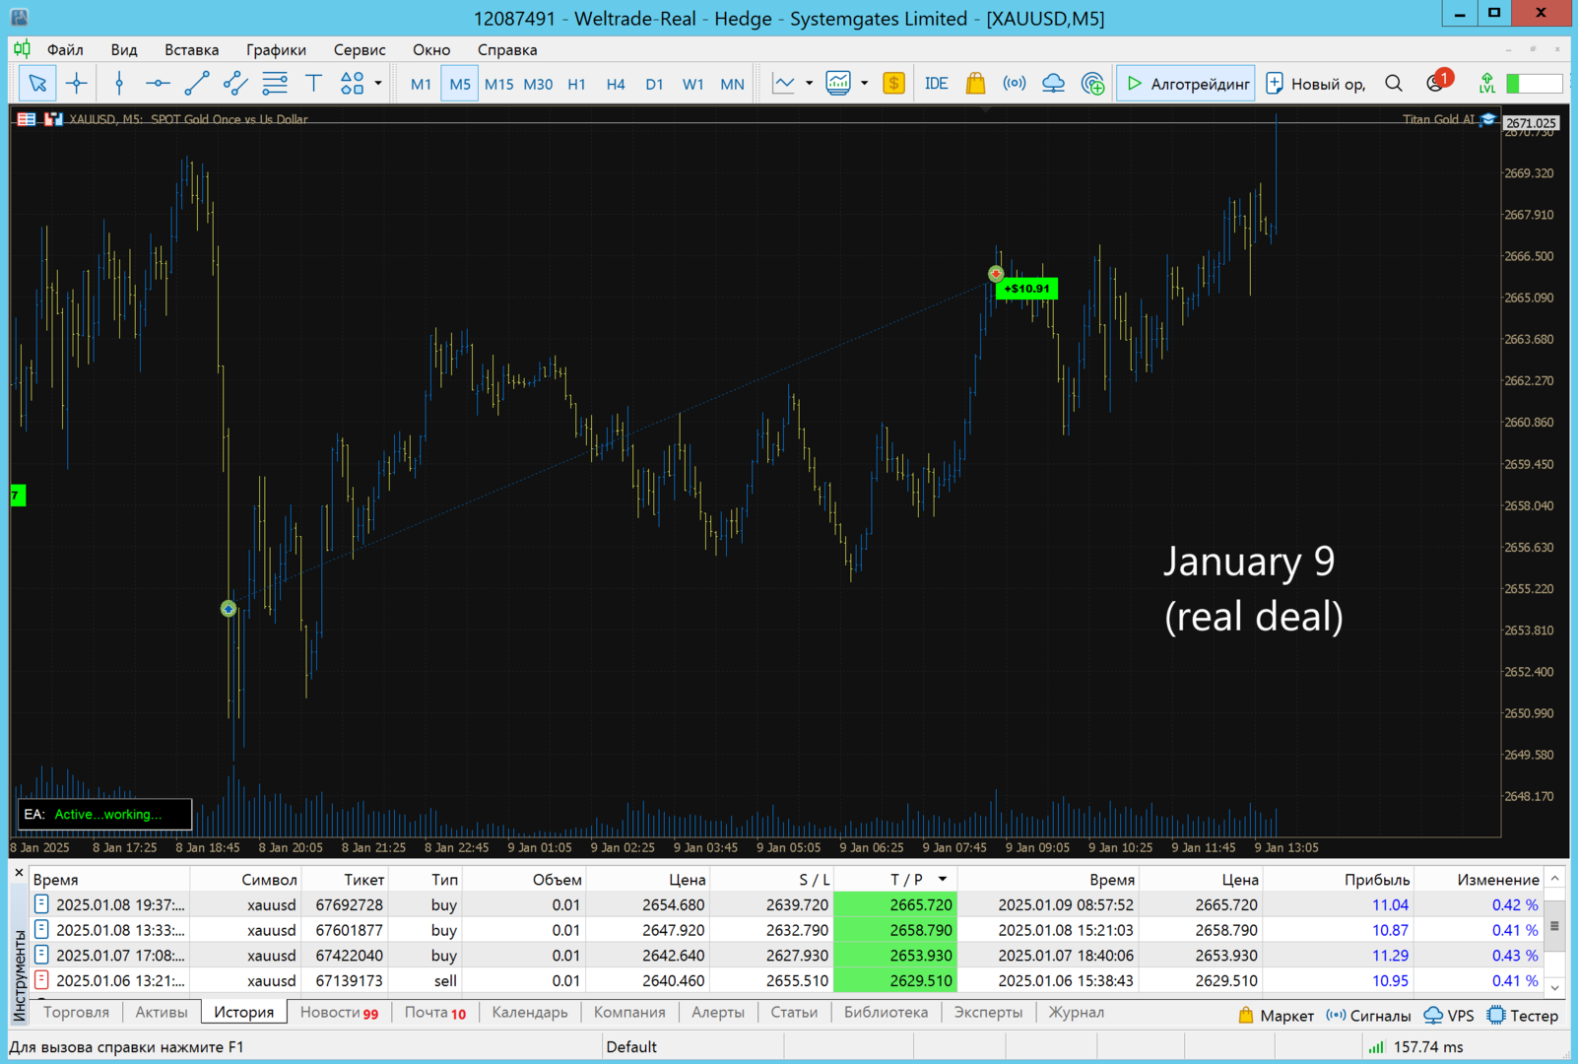This screenshot has height=1064, width=1578.
Task: Pick the trendline drawing tool
Action: [196, 84]
